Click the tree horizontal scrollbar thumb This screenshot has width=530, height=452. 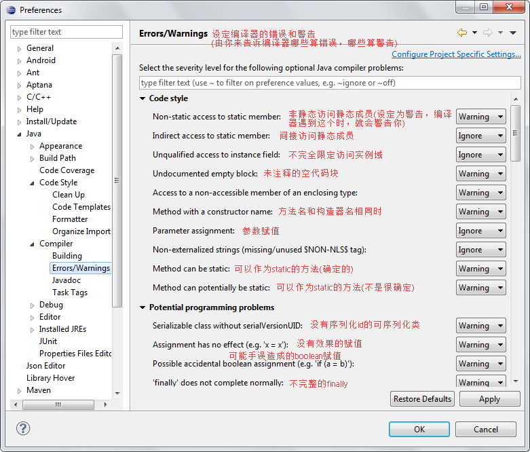point(58,404)
